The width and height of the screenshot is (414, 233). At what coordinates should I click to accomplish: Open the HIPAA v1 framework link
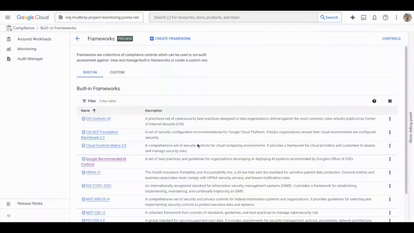click(93, 172)
